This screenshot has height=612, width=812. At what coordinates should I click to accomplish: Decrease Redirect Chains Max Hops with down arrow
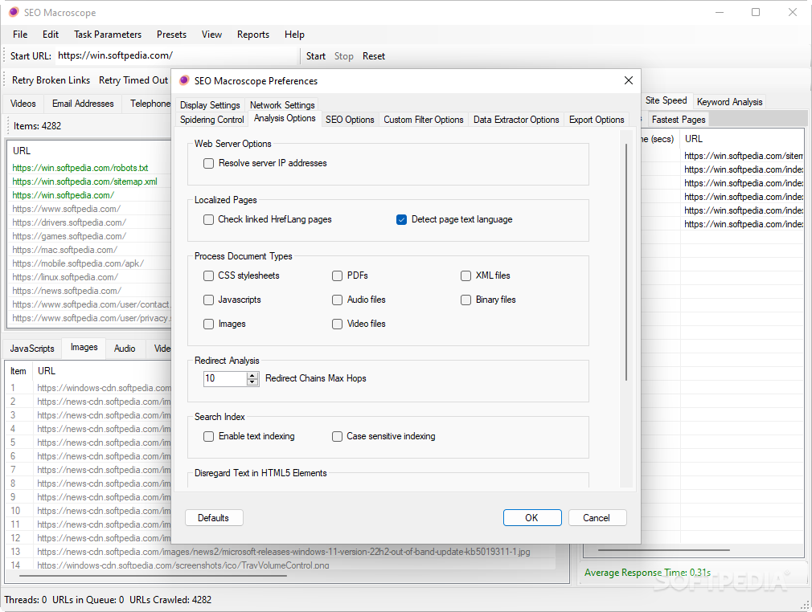tap(252, 381)
